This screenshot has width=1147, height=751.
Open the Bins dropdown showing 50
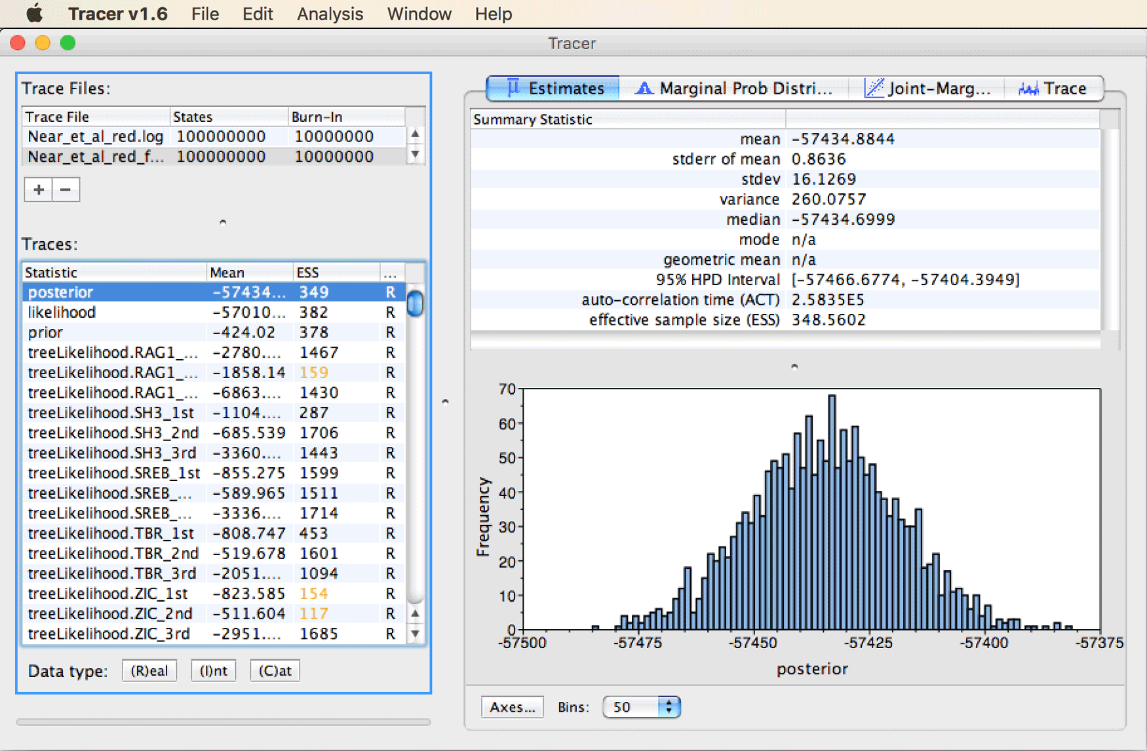coord(642,707)
